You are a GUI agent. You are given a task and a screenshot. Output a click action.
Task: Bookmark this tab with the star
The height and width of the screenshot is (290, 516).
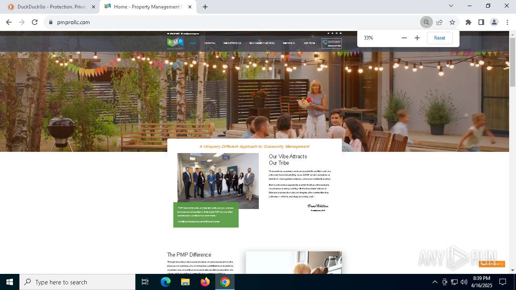click(452, 22)
